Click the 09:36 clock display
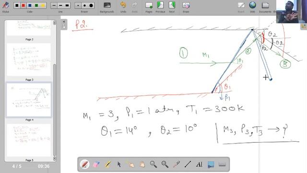 [44, 166]
